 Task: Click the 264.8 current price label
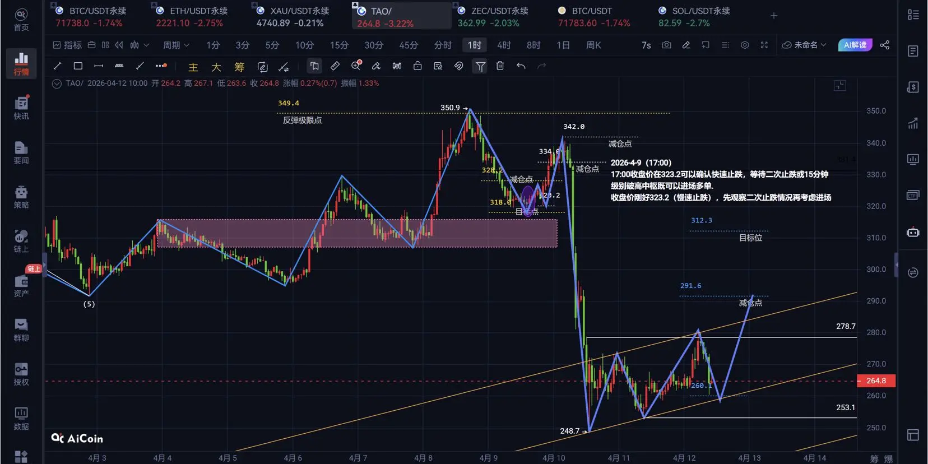click(876, 381)
